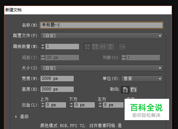The width and height of the screenshot is (178, 129).
Task: Select grid by column arrangement icon
Action: pos(95,47)
